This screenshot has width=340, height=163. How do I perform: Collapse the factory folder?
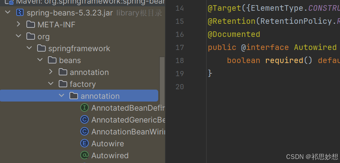pyautogui.click(x=51, y=83)
